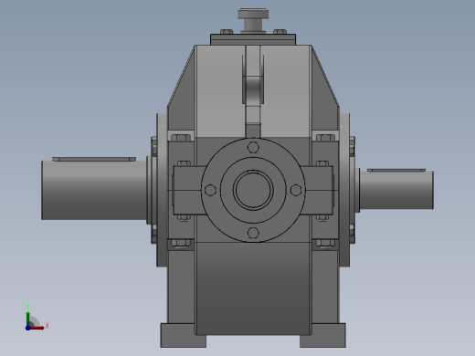This screenshot has height=356, width=475.
Task: Click the blue origin ball of the triad
Action: [x=27, y=328]
